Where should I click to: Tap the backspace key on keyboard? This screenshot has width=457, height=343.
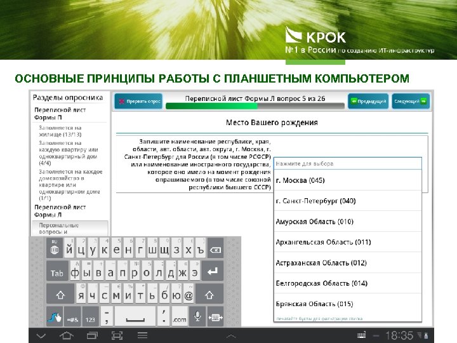pos(215,248)
